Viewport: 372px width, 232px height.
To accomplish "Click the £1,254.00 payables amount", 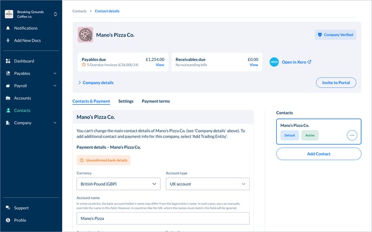I will tap(155, 59).
